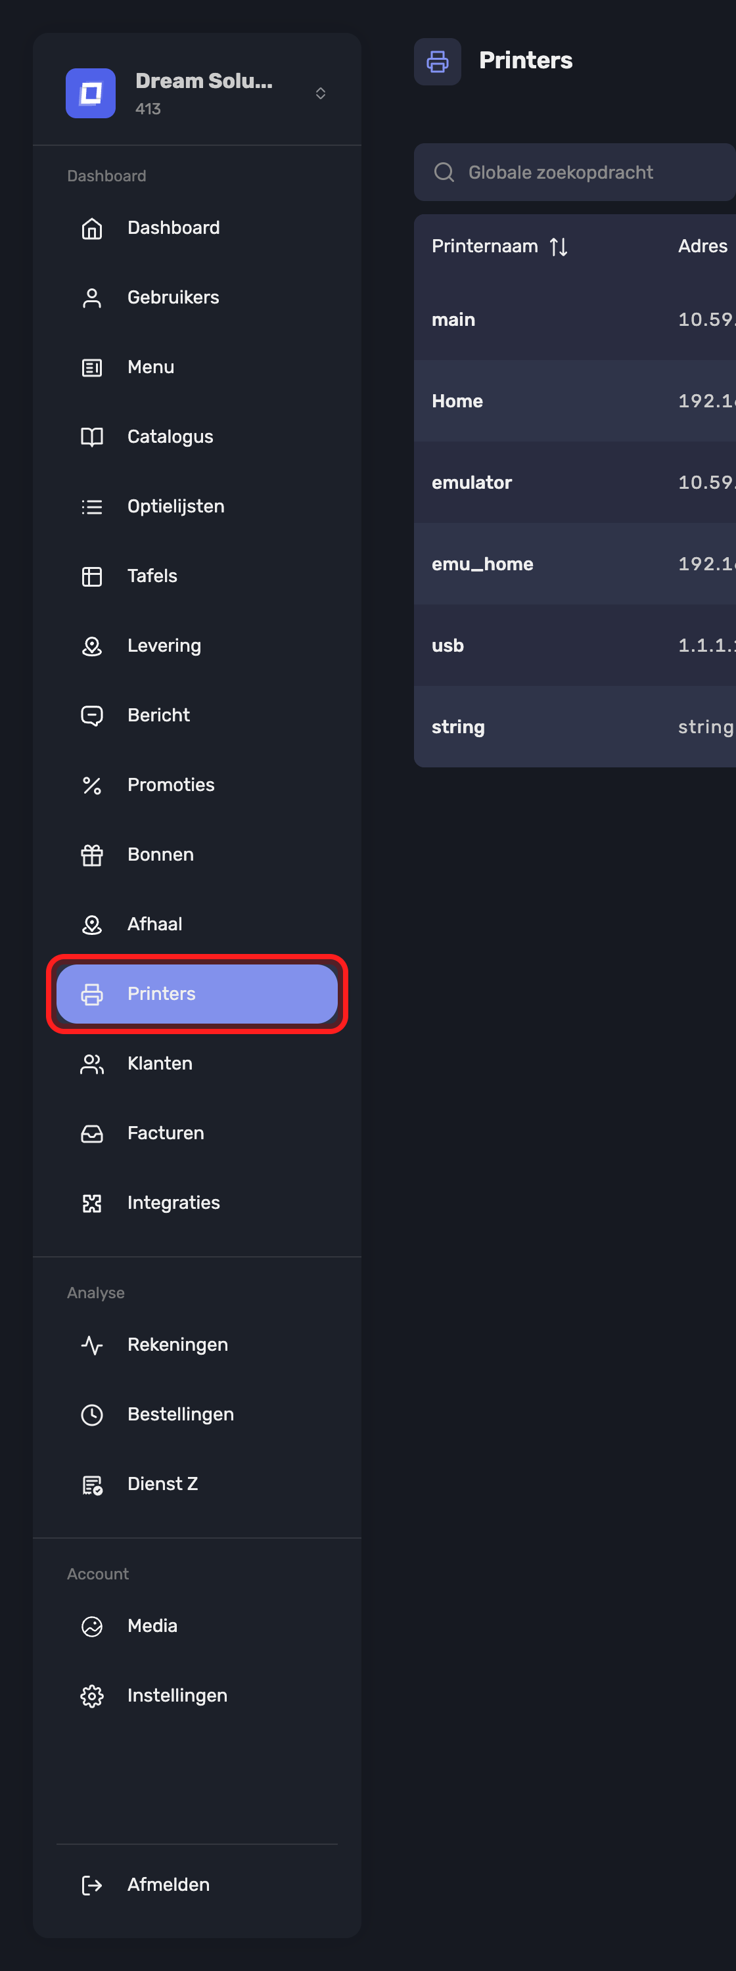Click the Instellingen gear icon

point(92,1696)
